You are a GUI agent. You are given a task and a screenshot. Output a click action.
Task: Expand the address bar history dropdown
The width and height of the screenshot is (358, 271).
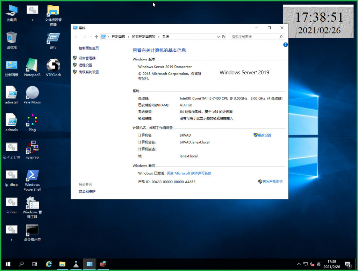(x=219, y=37)
